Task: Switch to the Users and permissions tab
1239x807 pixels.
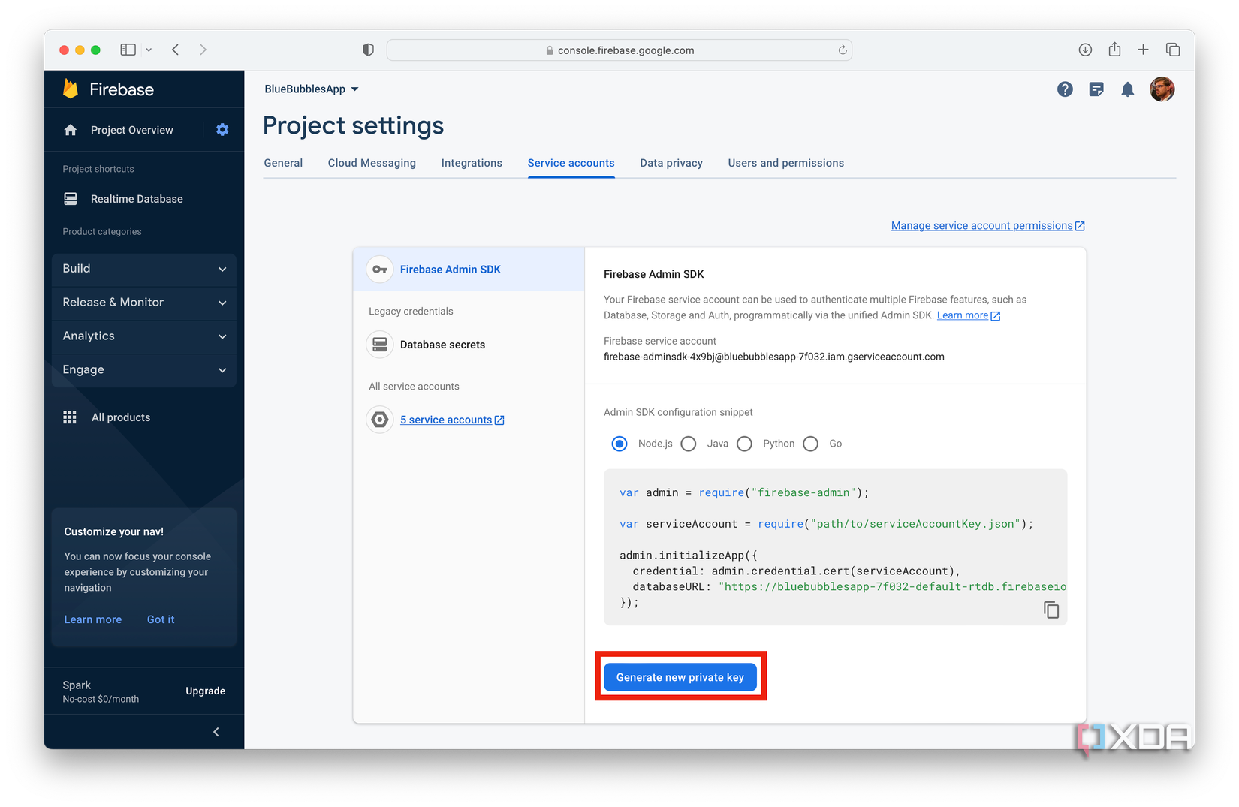Action: click(x=785, y=163)
